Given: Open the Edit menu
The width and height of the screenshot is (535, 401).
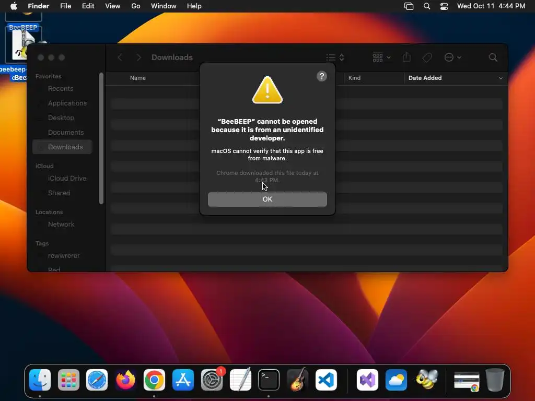Looking at the screenshot, I should pyautogui.click(x=88, y=6).
